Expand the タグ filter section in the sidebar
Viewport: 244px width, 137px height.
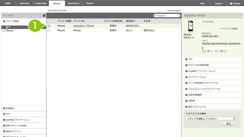click(24, 114)
